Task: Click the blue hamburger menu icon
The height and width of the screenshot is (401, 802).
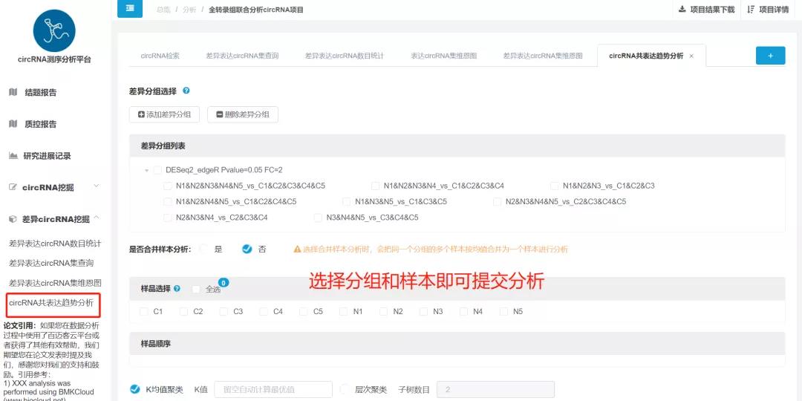Action: 130,8
